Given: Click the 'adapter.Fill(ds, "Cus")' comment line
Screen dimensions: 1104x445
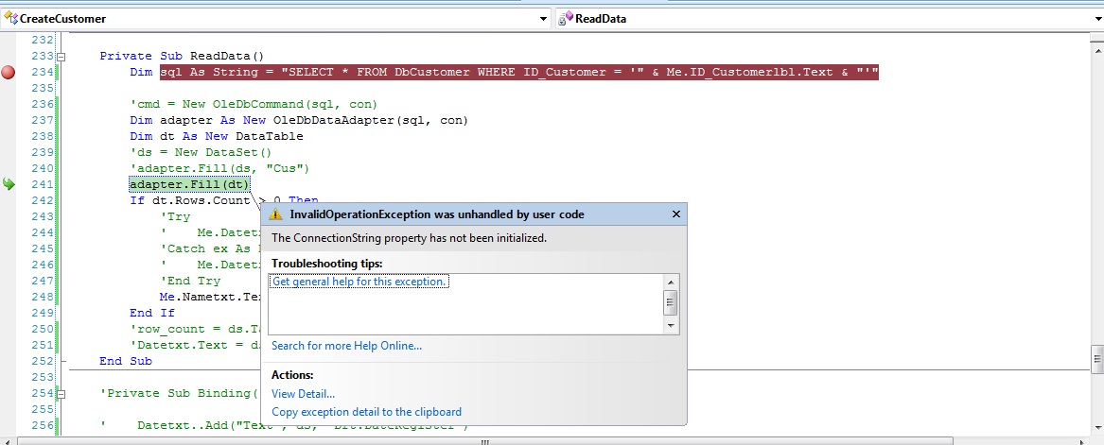Looking at the screenshot, I should [219, 169].
